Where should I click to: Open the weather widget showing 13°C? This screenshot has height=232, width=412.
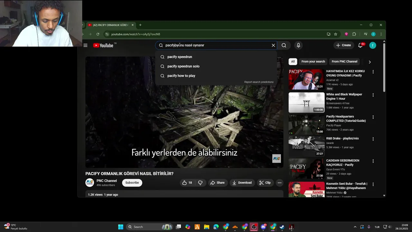pos(15,227)
